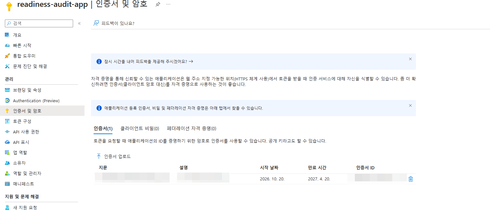Click the 시작 날짜 column header
This screenshot has height=223, width=490.
[x=269, y=168]
